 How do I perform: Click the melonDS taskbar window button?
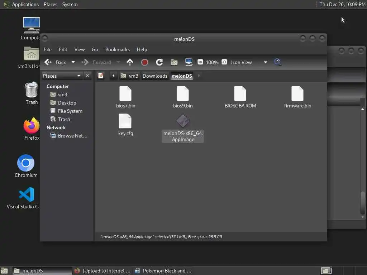click(42, 271)
